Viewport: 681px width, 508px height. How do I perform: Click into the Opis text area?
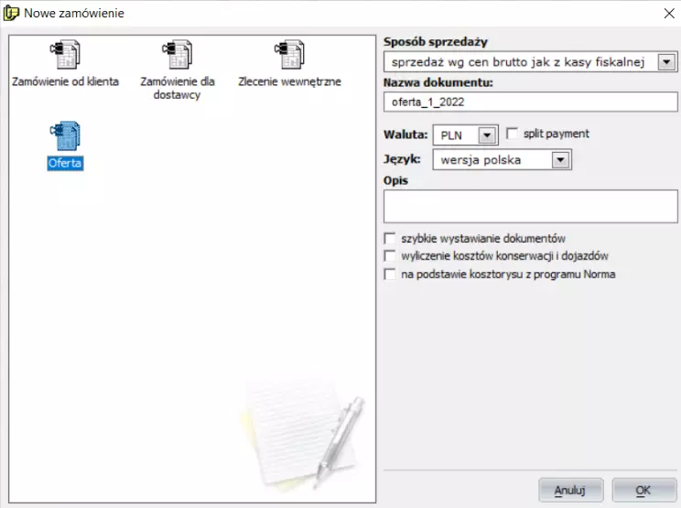click(530, 206)
